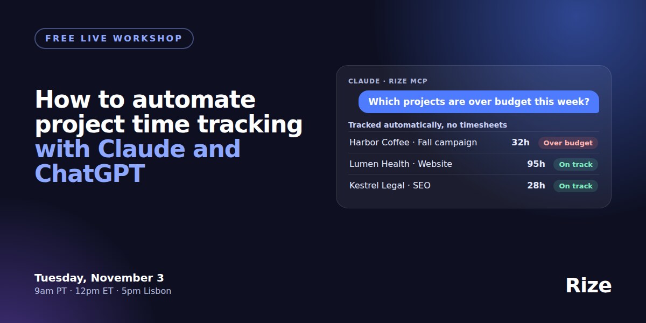This screenshot has width=646, height=323.
Task: Click the 28h hours value
Action: click(536, 186)
